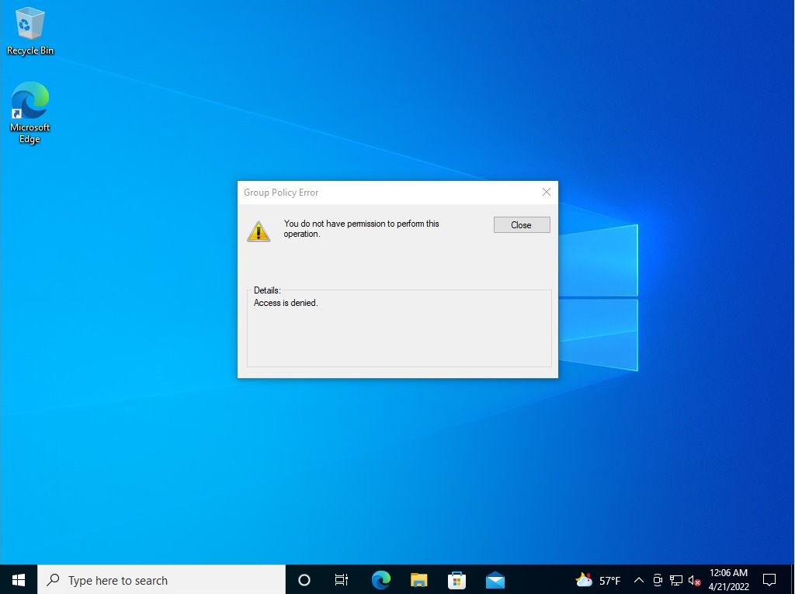
Task: Open the Windows Start menu
Action: pyautogui.click(x=19, y=580)
